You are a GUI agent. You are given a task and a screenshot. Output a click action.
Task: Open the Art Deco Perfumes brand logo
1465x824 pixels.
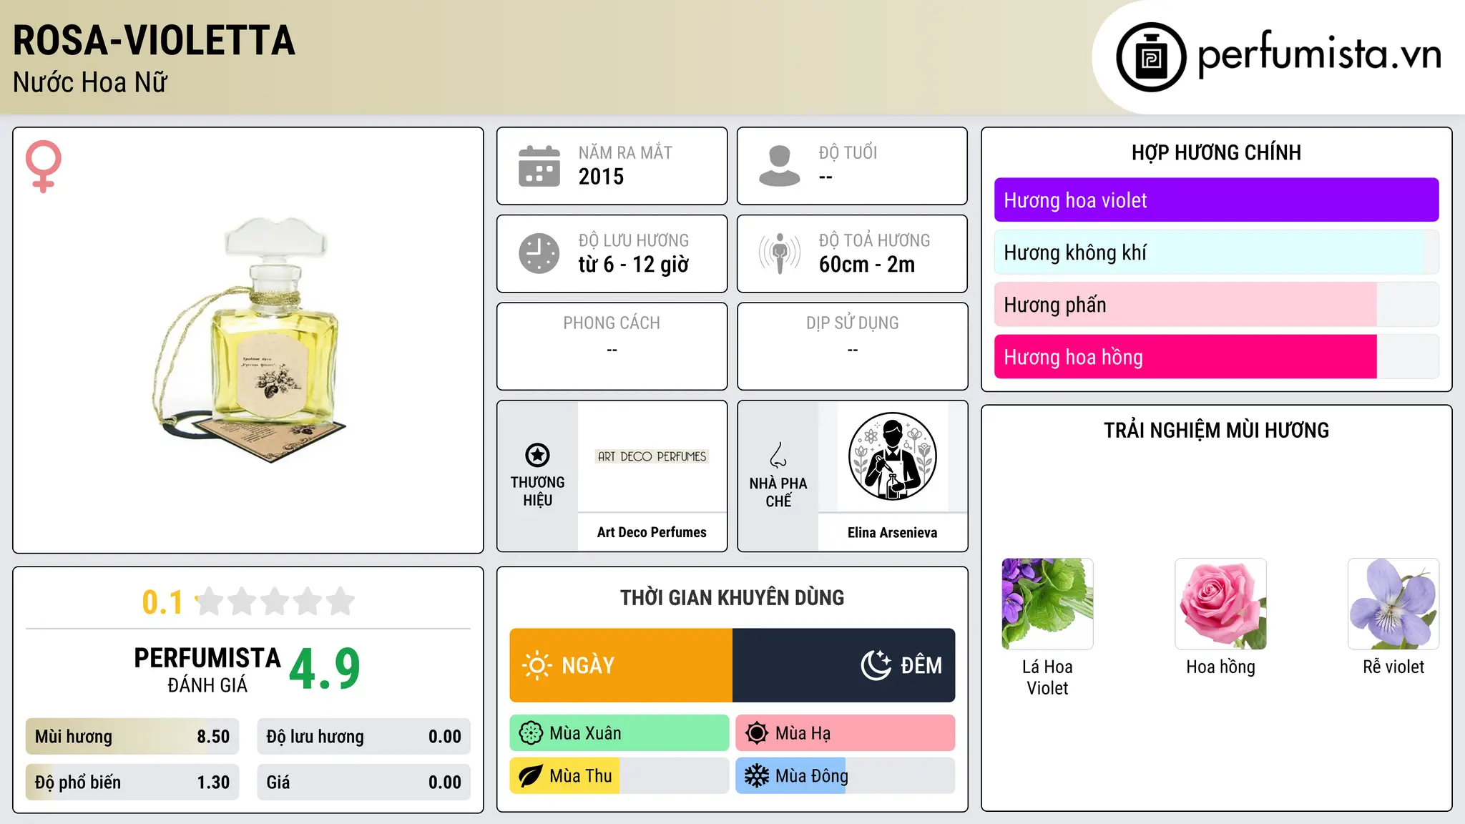point(652,456)
